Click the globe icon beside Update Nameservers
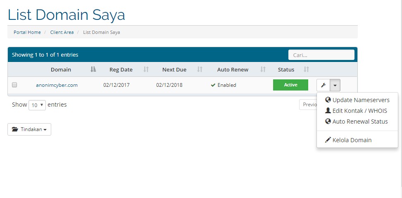 coord(328,100)
